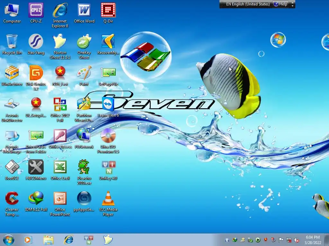Open WinArchiver from the desktop
Image resolution: width=329 pixels, height=246 pixels.
click(12, 76)
